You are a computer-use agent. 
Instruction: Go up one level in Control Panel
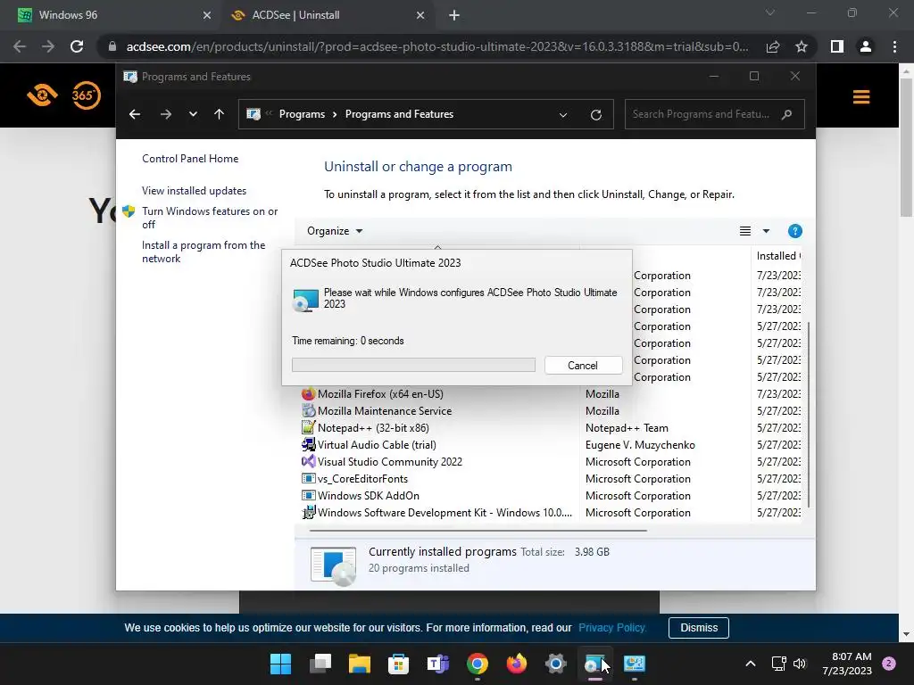point(220,114)
